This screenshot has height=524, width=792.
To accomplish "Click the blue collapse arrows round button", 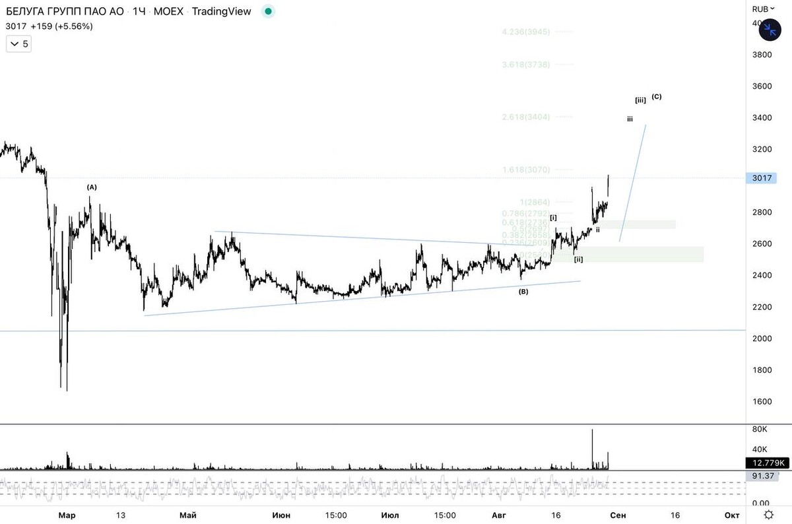I will (770, 29).
